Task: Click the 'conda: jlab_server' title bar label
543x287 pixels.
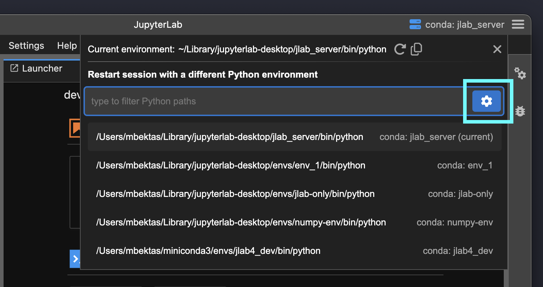Action: point(465,25)
